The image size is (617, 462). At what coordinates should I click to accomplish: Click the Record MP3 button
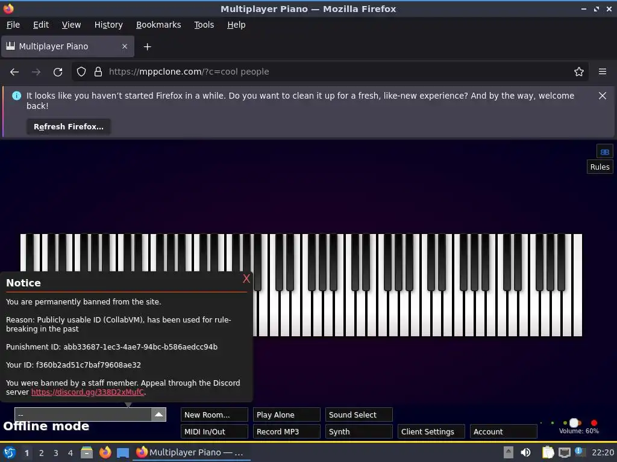point(286,431)
